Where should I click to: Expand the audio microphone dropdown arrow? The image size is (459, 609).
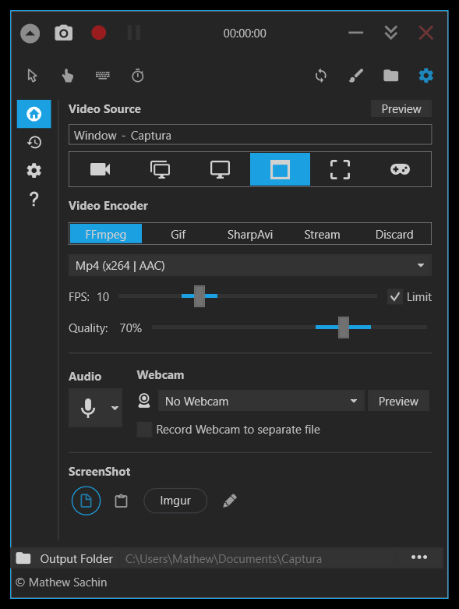pos(115,408)
